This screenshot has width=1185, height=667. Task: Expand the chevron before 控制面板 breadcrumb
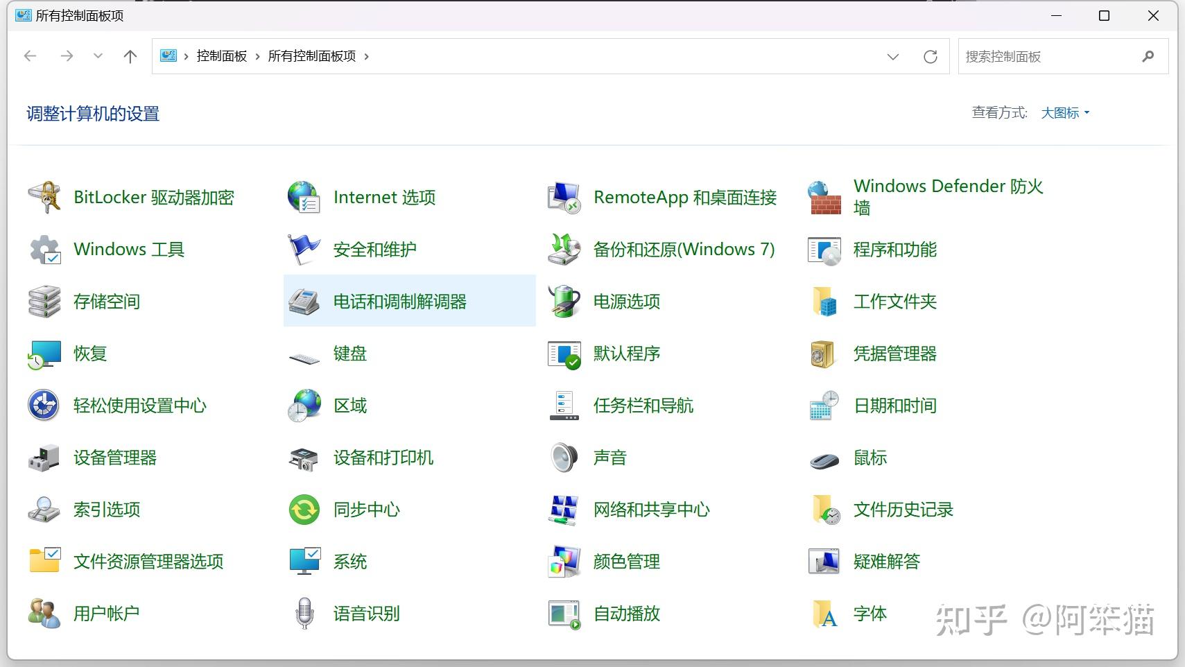187,57
